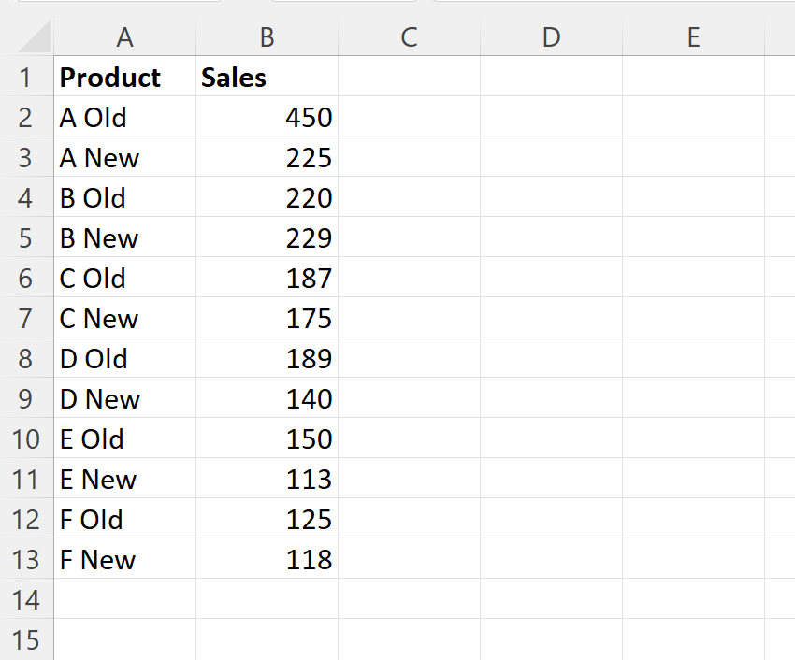Image resolution: width=795 pixels, height=660 pixels.
Task: Select the cell 'A Old'
Action: pyautogui.click(x=124, y=117)
